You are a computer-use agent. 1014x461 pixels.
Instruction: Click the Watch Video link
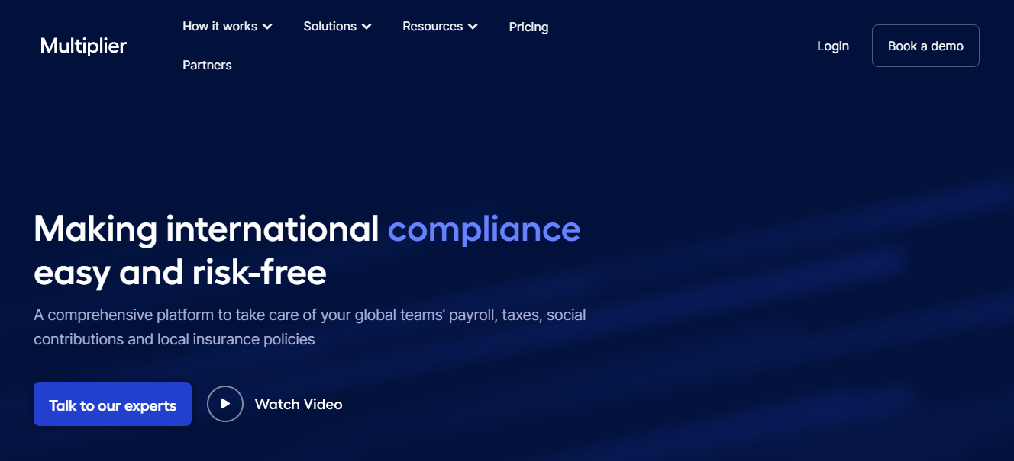point(299,404)
